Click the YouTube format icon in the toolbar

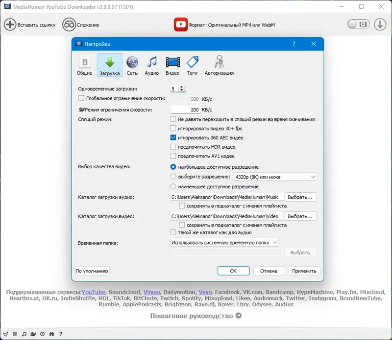click(x=181, y=23)
